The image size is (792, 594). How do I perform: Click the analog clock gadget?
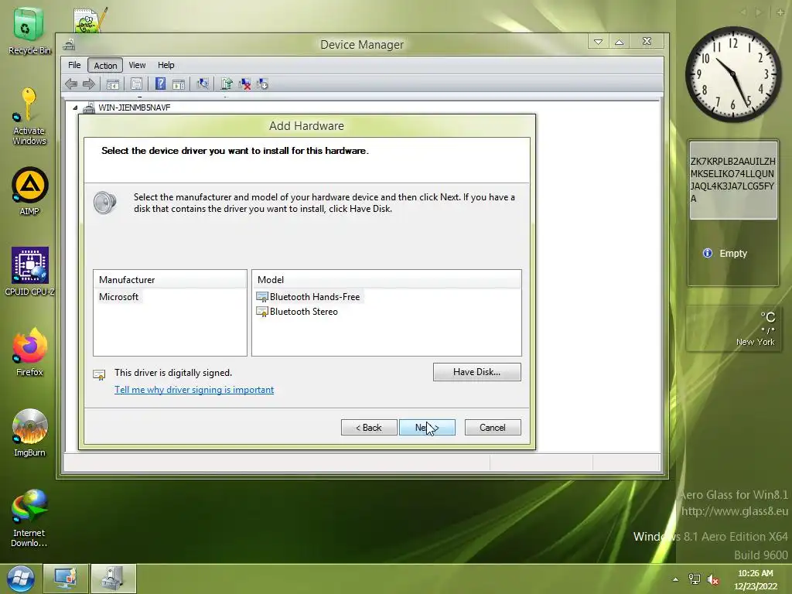coord(732,73)
